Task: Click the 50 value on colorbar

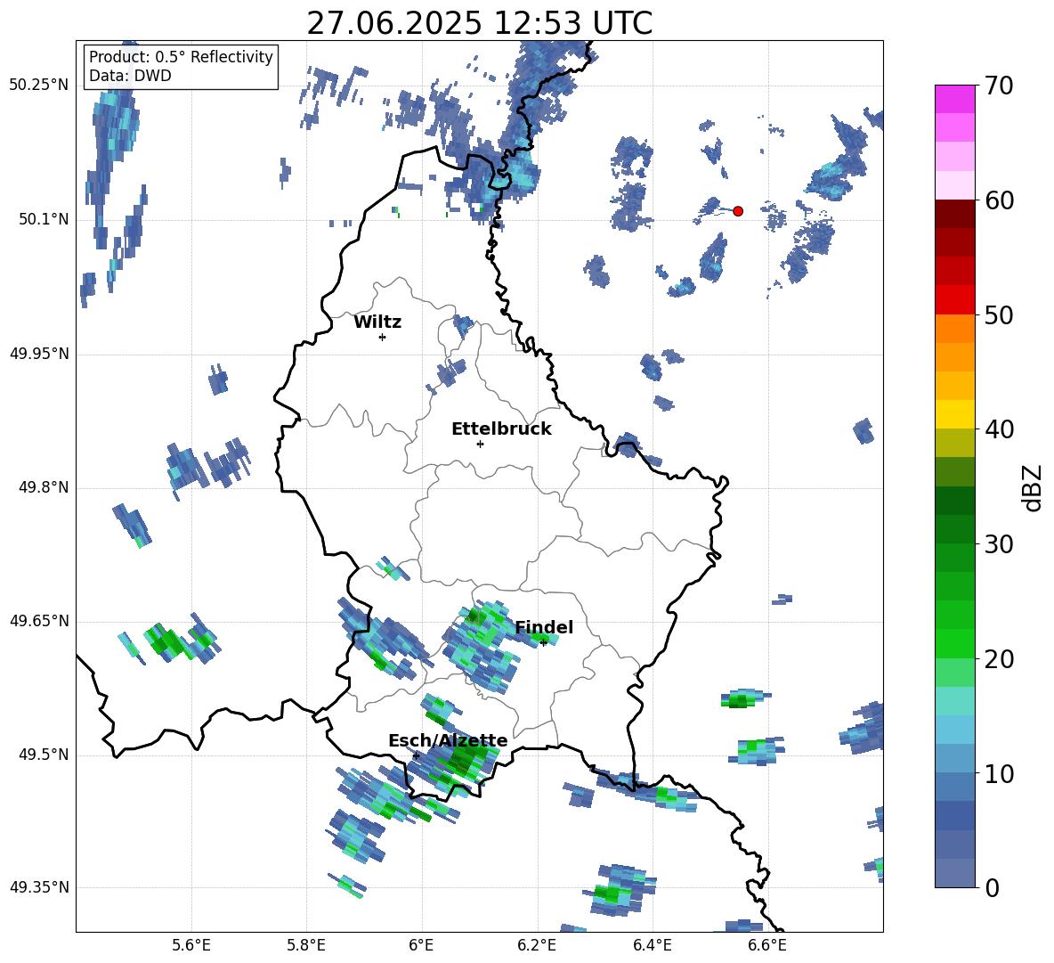Action: pos(999,315)
